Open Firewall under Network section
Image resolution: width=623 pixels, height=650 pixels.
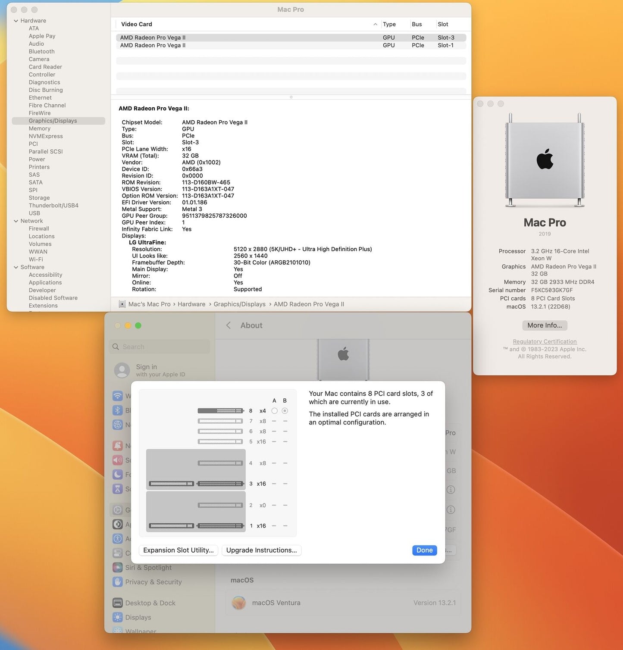39,229
